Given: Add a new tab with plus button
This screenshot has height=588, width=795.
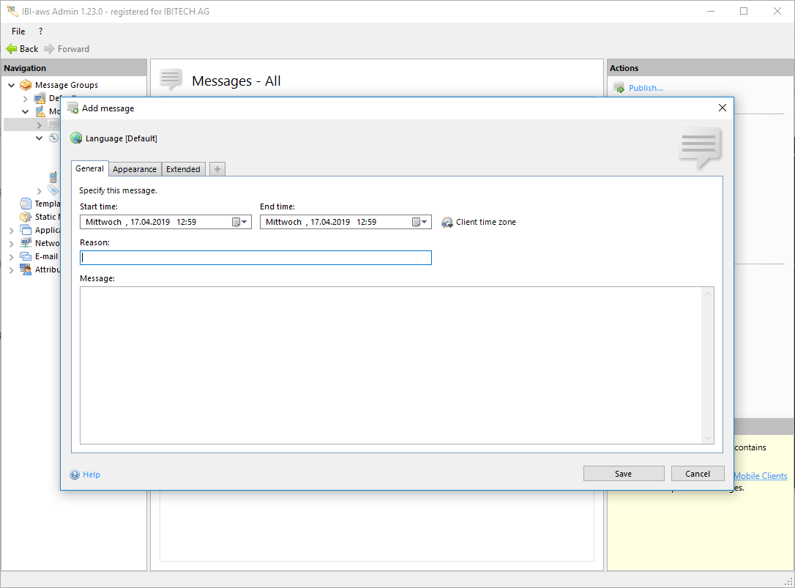Looking at the screenshot, I should click(217, 169).
